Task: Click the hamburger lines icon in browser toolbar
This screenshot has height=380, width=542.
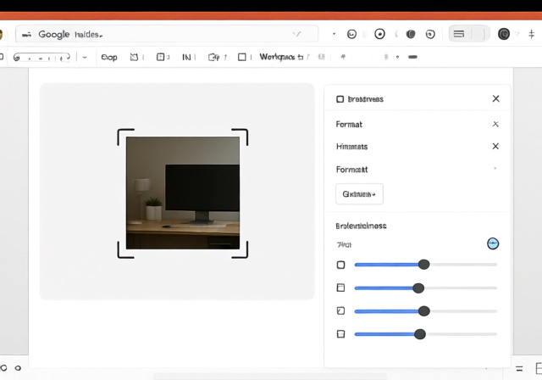Action: 458,34
